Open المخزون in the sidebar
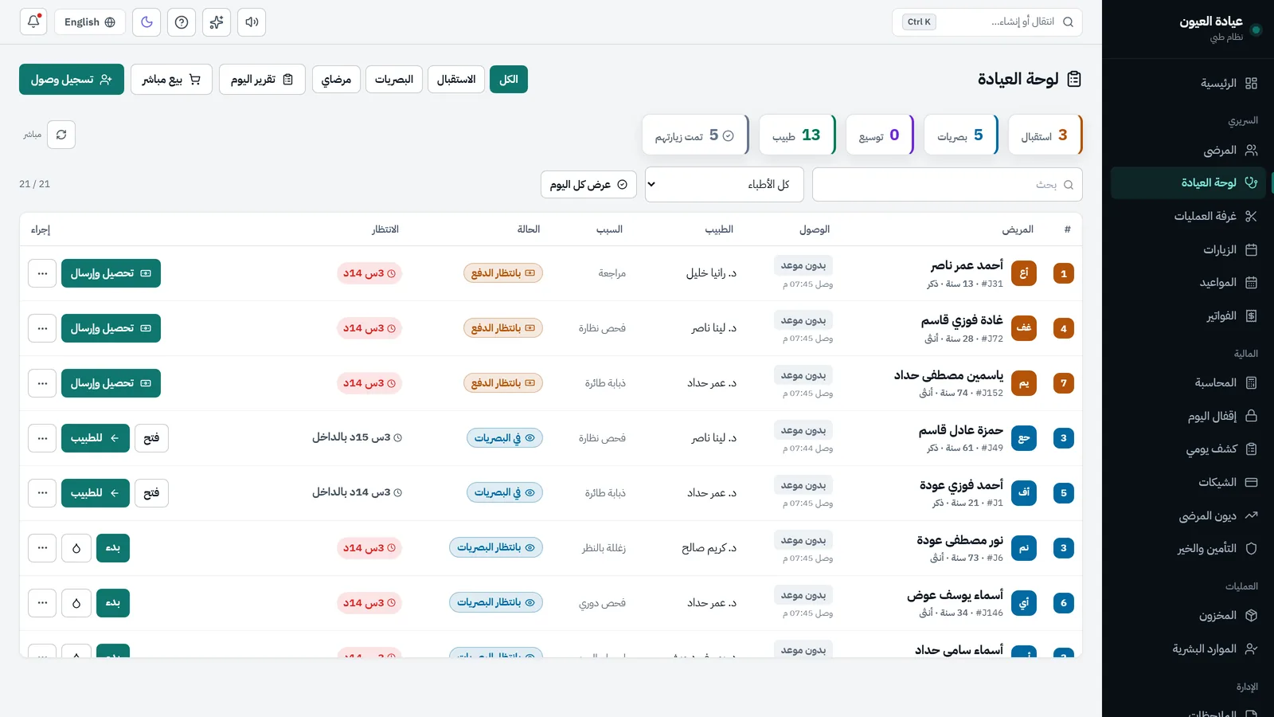 click(x=1188, y=615)
